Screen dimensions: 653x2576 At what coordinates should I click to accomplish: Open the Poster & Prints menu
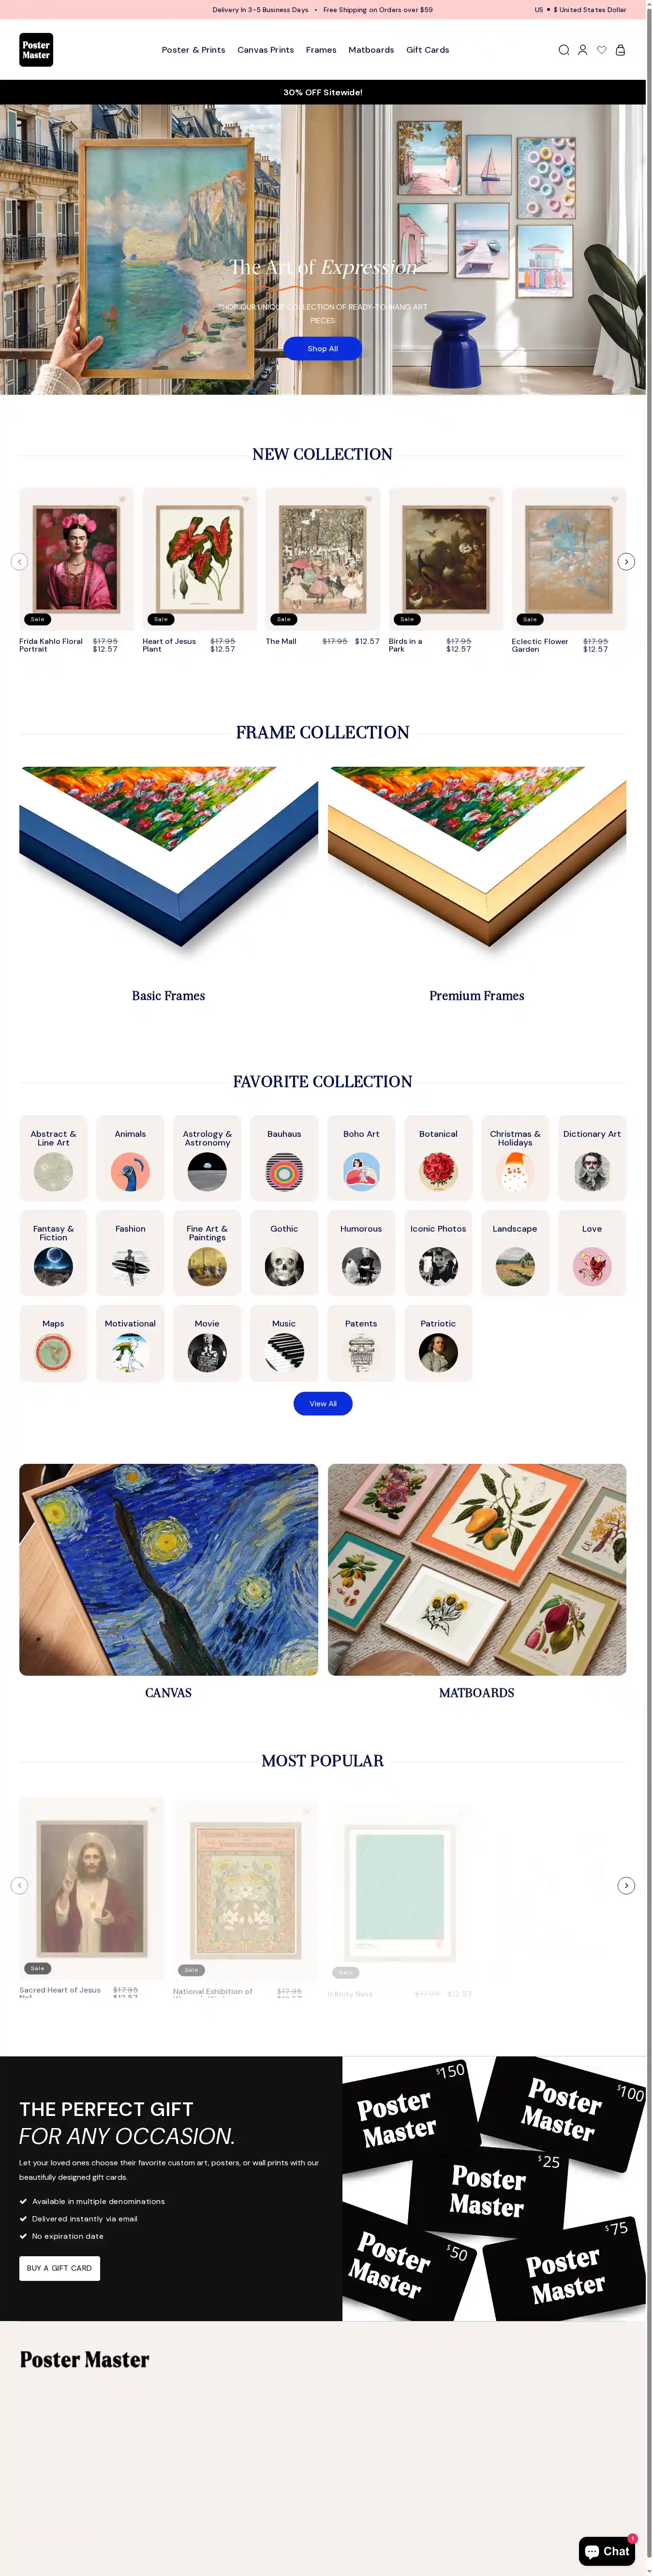pos(193,50)
